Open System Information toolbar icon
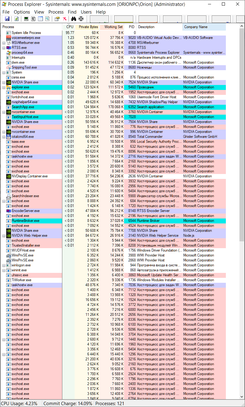This screenshot has width=245, height=407. (26, 19)
